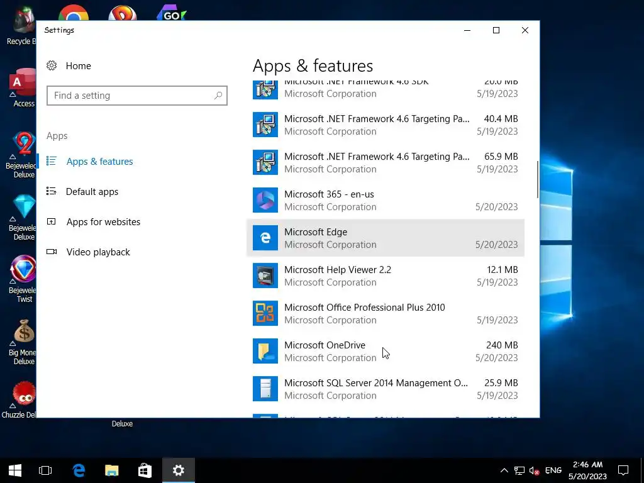Click the ENG language indicator

coord(553,470)
